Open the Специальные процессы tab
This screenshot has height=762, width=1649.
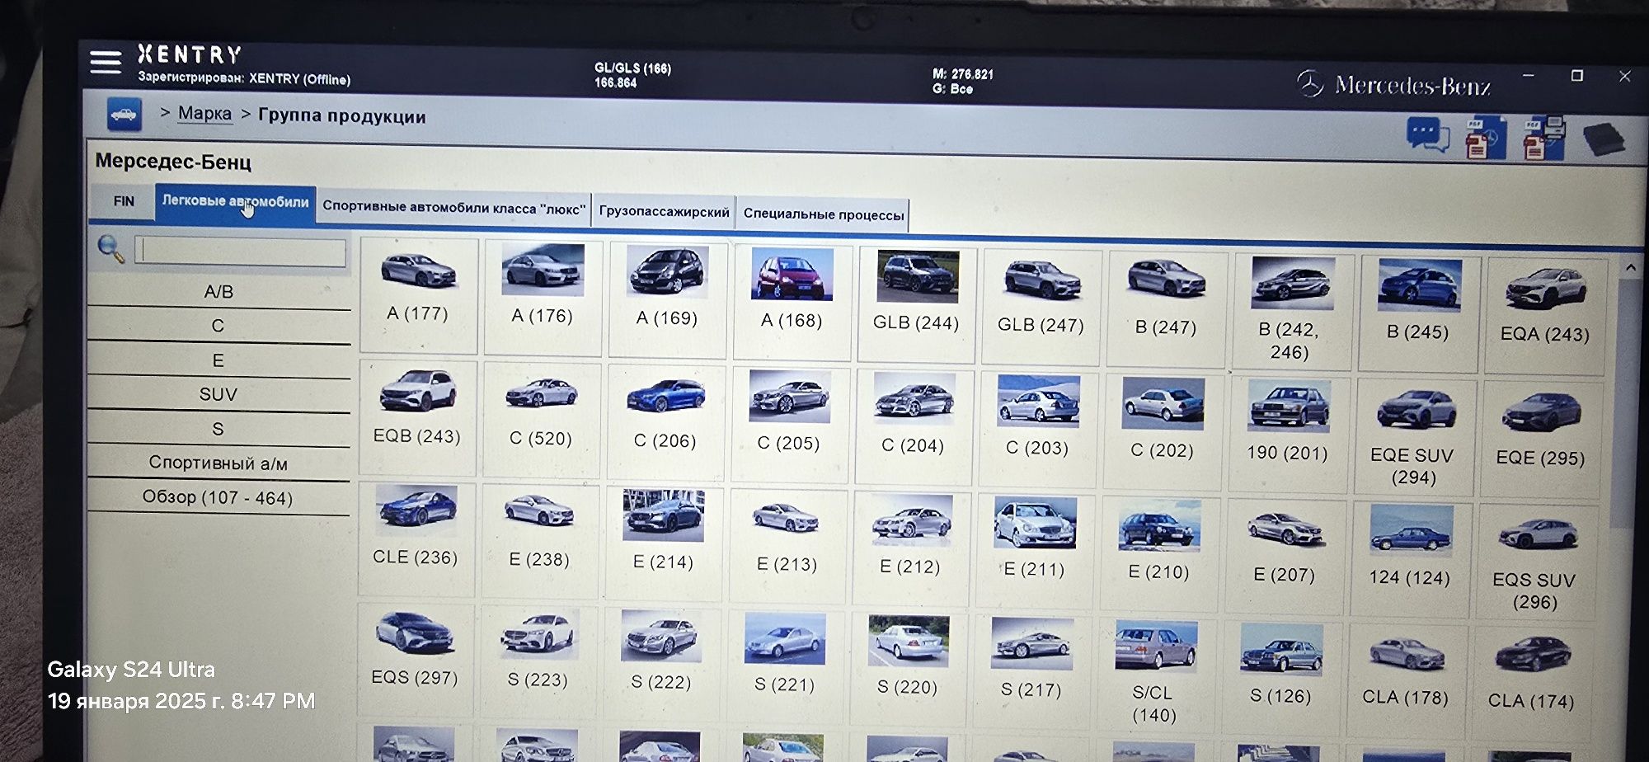(823, 214)
